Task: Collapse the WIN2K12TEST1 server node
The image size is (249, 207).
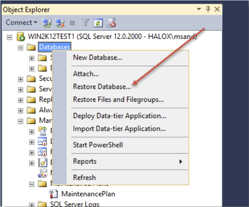Action: pos(9,37)
